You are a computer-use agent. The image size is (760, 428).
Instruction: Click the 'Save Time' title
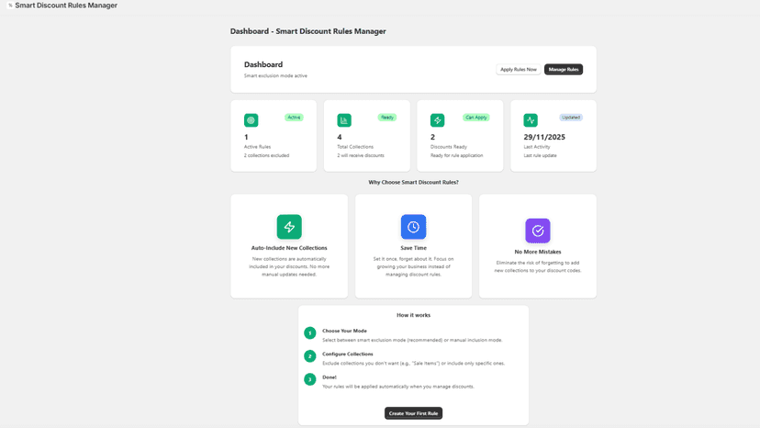(413, 248)
